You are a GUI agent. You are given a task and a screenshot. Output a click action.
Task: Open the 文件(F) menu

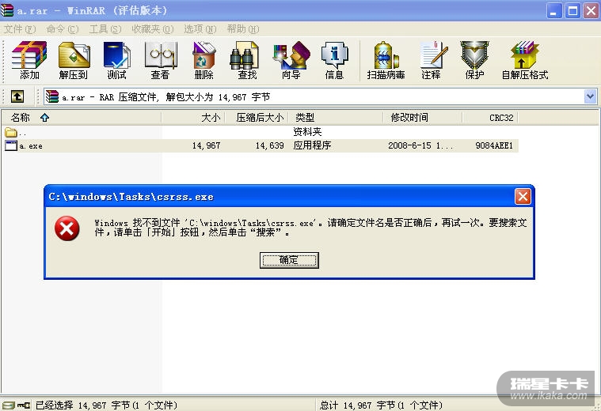[x=20, y=29]
